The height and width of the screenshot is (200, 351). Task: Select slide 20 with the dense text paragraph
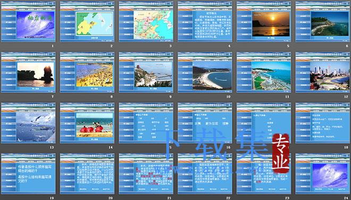coord(87,174)
